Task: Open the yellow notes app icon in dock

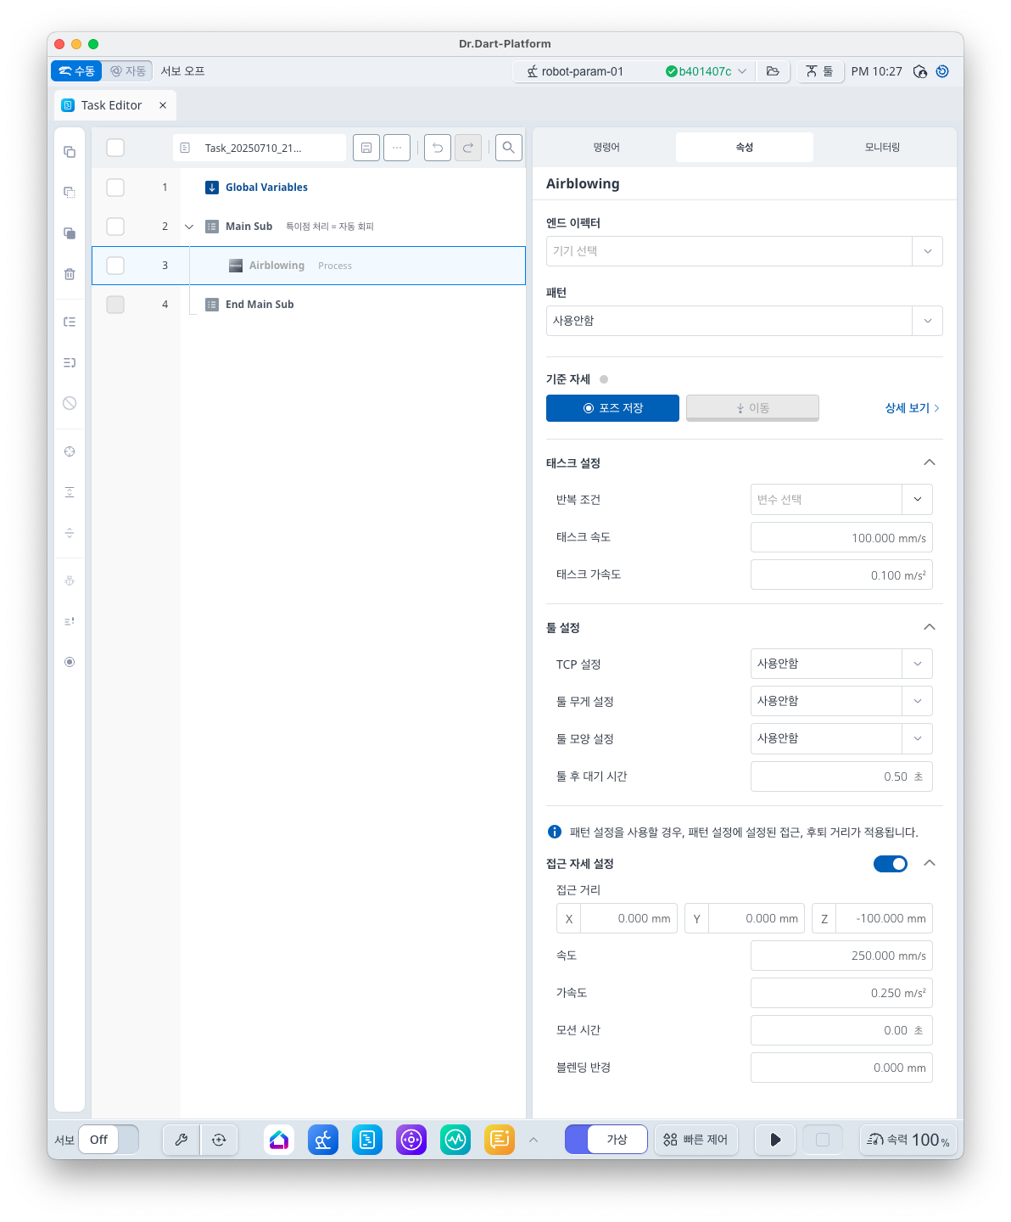Action: coord(500,1140)
